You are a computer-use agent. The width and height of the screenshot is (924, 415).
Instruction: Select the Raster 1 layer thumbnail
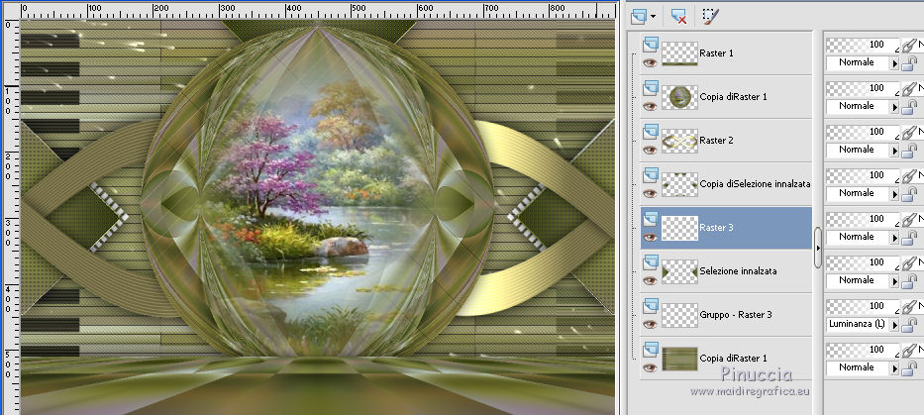point(679,53)
